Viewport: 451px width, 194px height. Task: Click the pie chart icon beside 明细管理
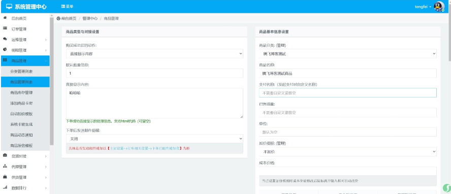(x=5, y=50)
